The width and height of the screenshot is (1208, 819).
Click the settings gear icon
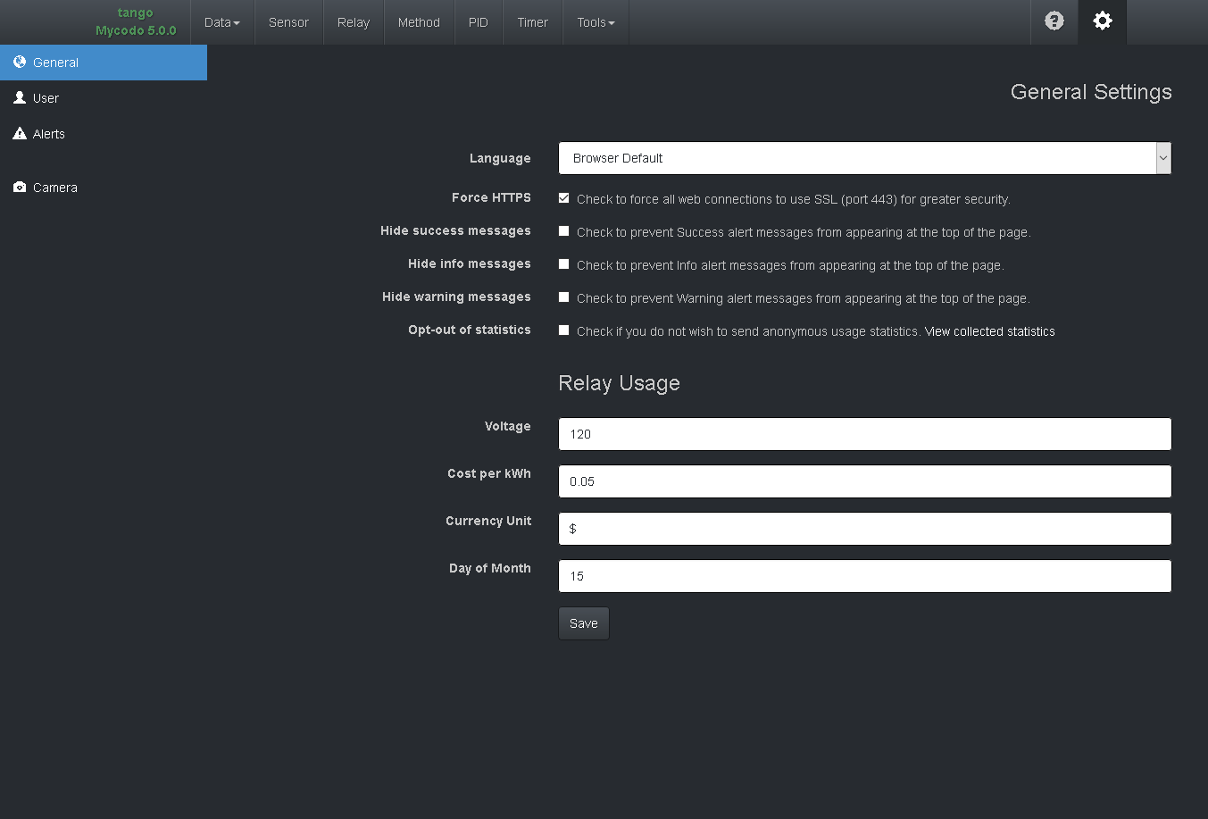point(1102,21)
